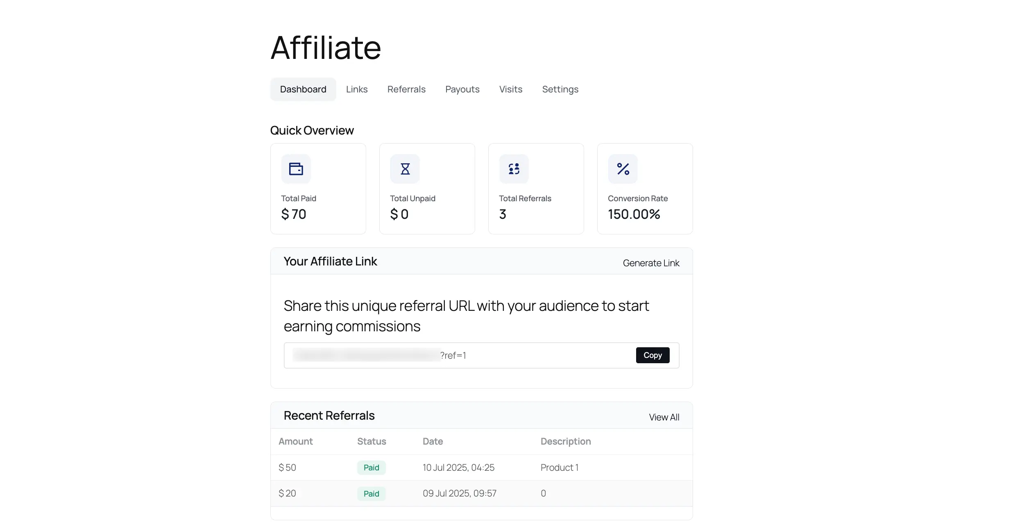Screen dimensions: 1015x526
Task: Open the Referrals tab
Action: [x=406, y=89]
